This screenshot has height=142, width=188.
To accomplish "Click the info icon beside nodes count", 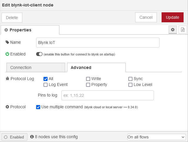I will (32, 137).
